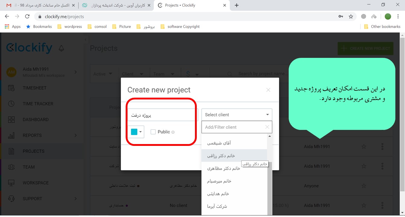405x217 pixels.
Task: Open Reports in the sidebar
Action: [x=32, y=135]
